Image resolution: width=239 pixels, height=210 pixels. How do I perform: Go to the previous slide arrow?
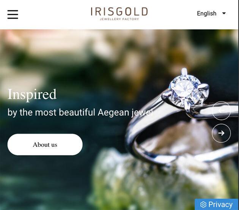coord(221,110)
